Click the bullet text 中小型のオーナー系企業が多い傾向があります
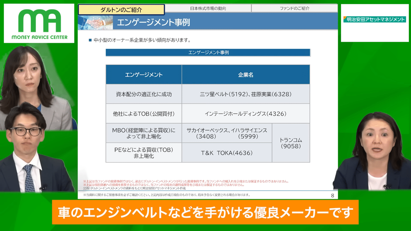411x231 pixels. [142, 40]
